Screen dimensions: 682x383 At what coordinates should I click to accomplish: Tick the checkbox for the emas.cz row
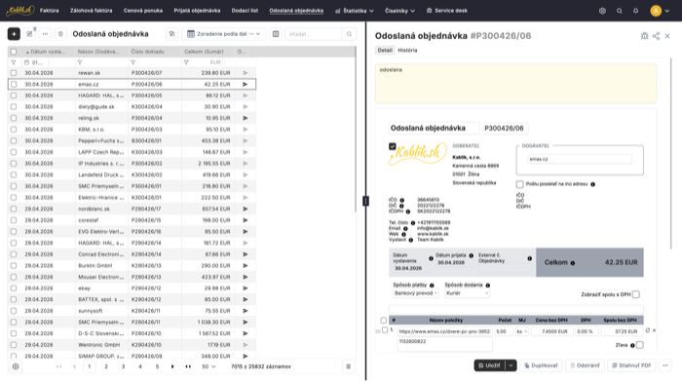14,85
